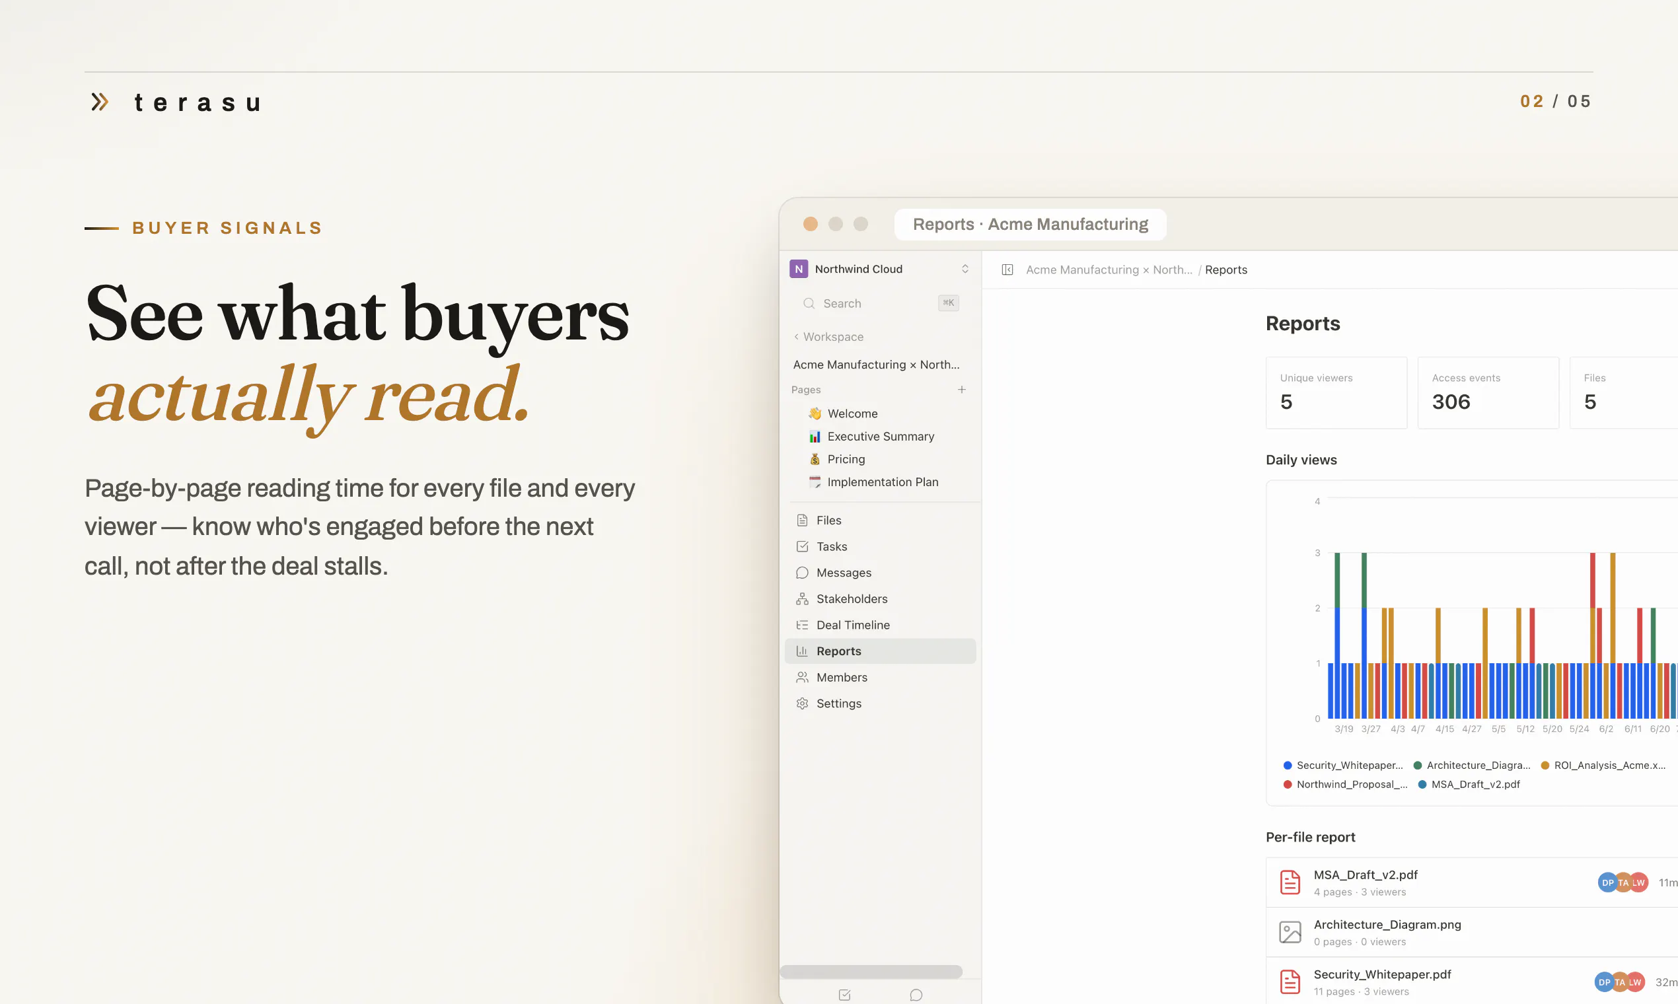Image resolution: width=1678 pixels, height=1004 pixels.
Task: Click the Access events stat card
Action: pyautogui.click(x=1488, y=392)
